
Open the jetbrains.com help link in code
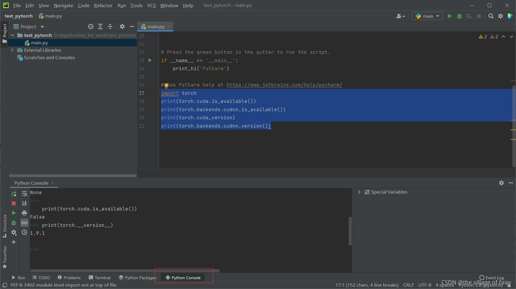pyautogui.click(x=284, y=85)
